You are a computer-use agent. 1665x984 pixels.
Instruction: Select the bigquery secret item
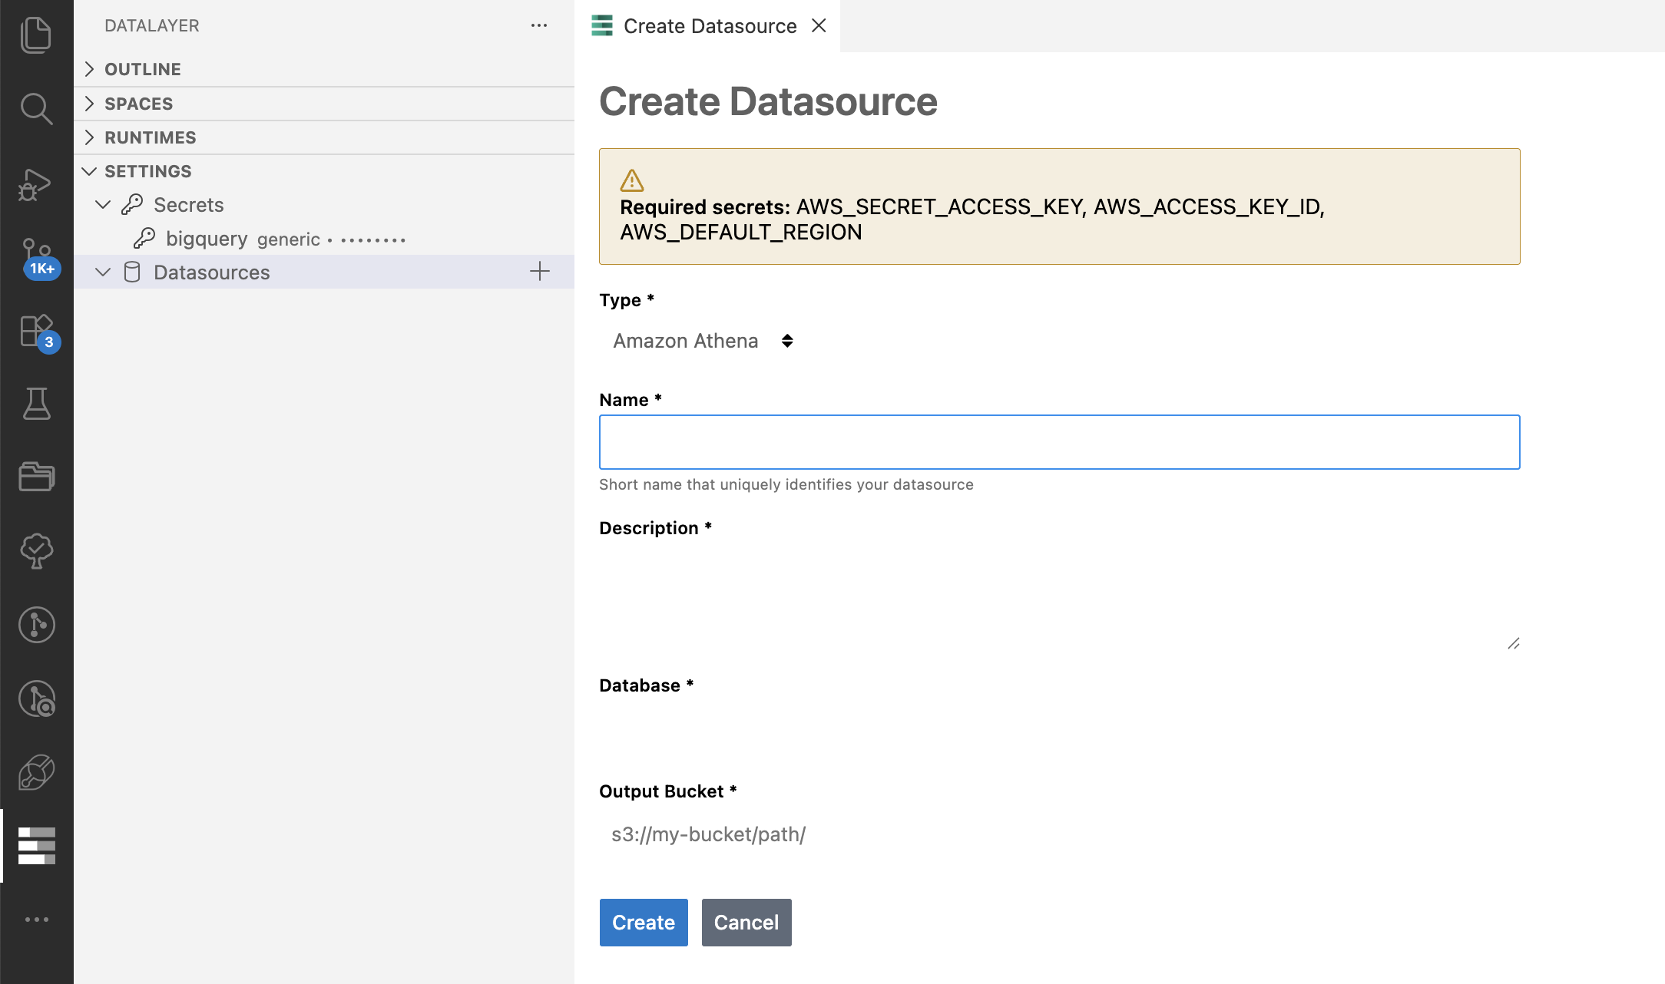pos(207,239)
